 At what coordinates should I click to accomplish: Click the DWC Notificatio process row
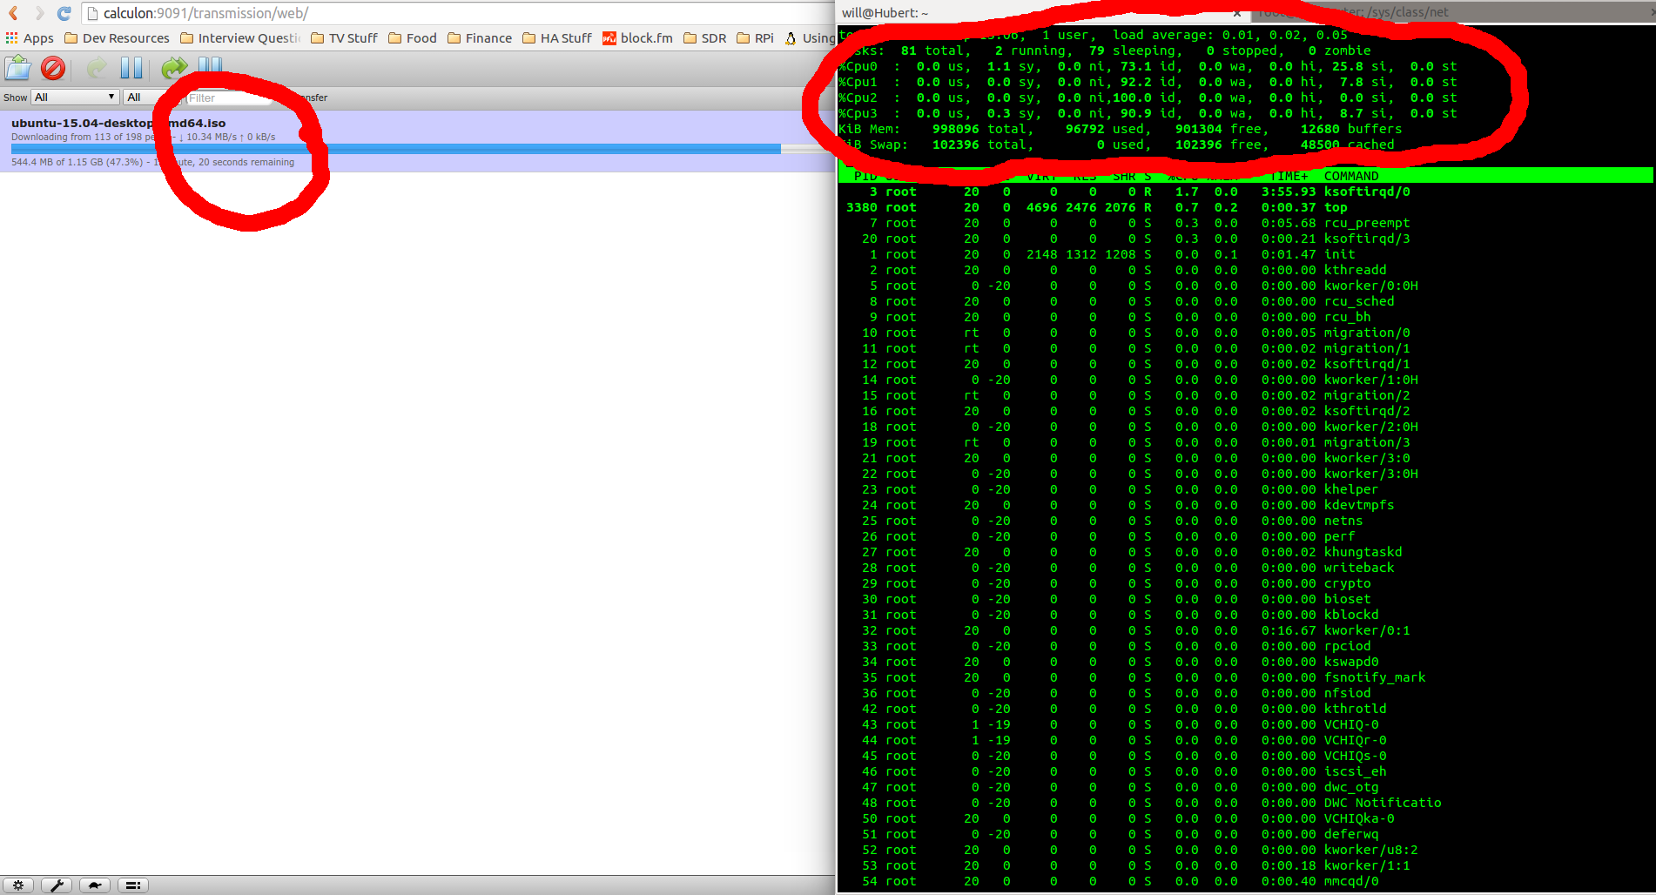(x=1245, y=803)
